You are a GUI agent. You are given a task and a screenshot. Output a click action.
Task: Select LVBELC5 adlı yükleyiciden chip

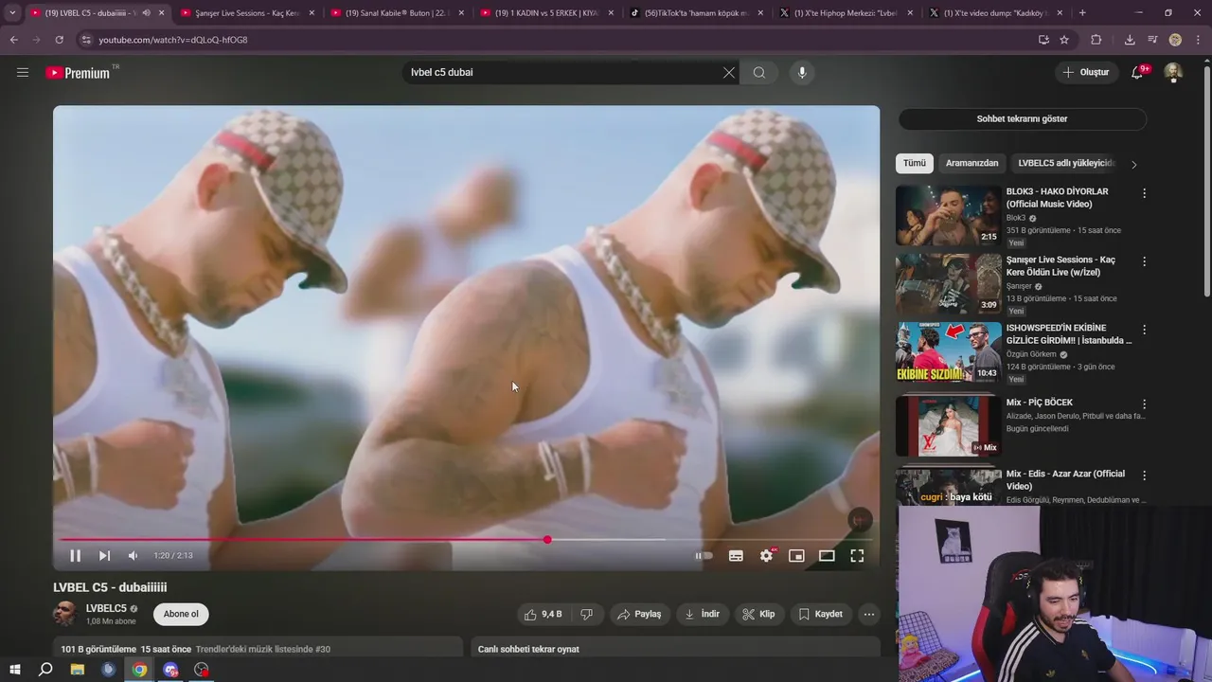coord(1066,163)
